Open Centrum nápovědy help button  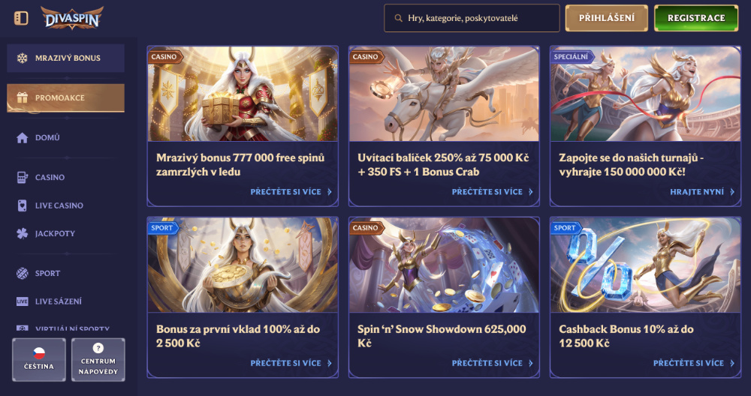coord(98,360)
